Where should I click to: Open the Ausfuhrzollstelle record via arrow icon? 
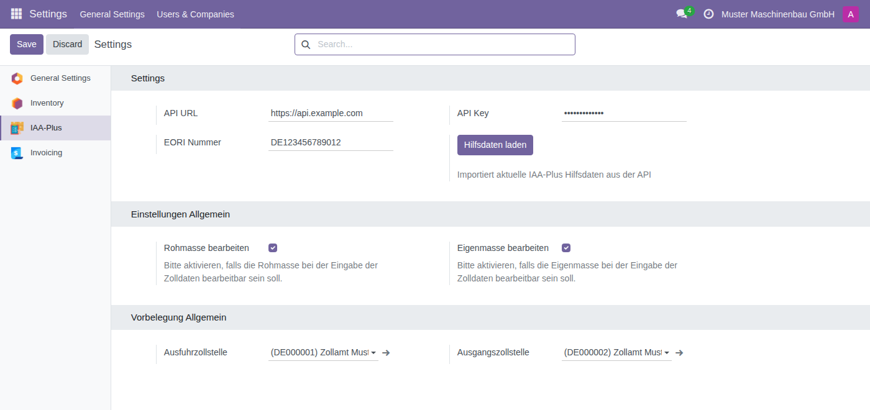(x=386, y=353)
